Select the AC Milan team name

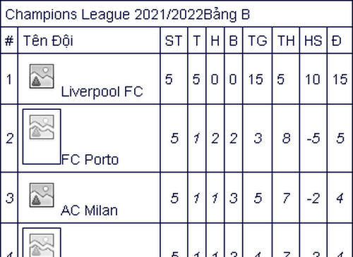click(89, 211)
